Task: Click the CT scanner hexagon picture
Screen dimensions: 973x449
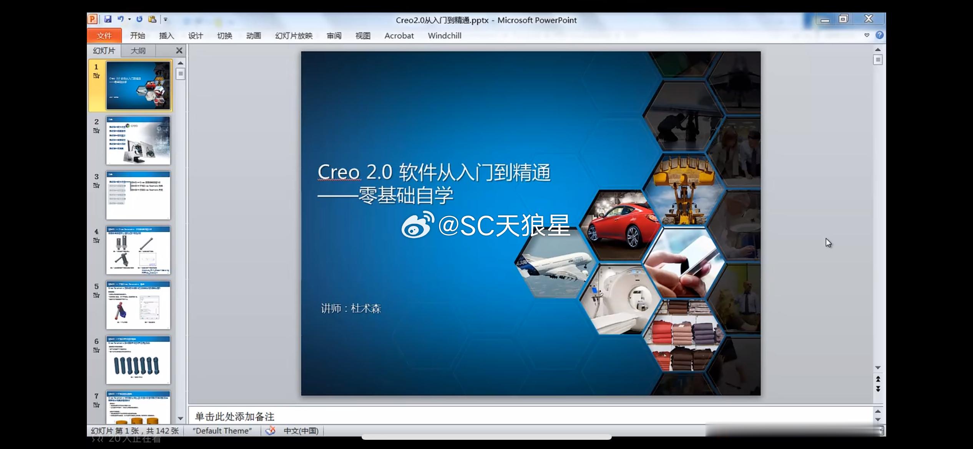Action: [619, 299]
